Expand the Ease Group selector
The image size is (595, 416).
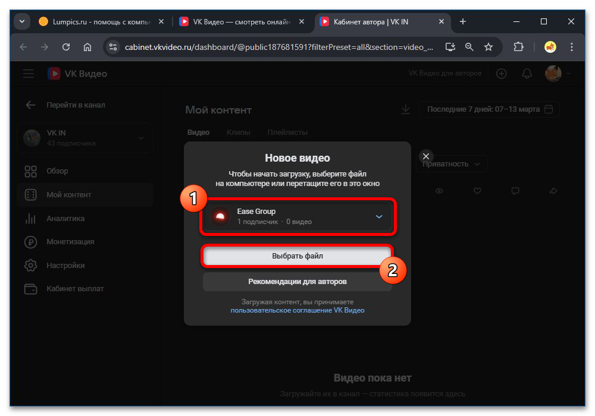click(x=297, y=216)
